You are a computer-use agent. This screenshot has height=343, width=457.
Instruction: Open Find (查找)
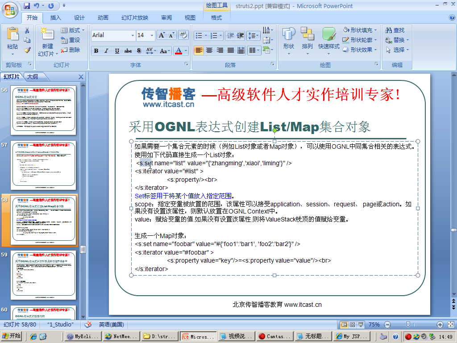(395, 30)
